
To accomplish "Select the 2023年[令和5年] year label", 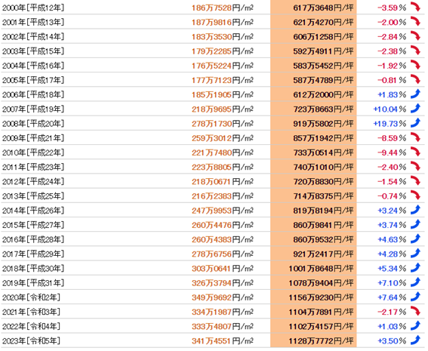I will coord(31,341).
